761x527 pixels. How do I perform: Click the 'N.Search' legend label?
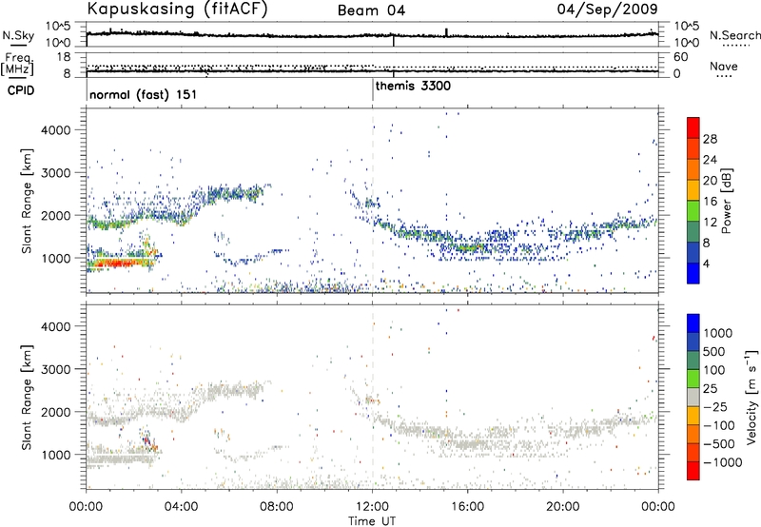tap(734, 35)
